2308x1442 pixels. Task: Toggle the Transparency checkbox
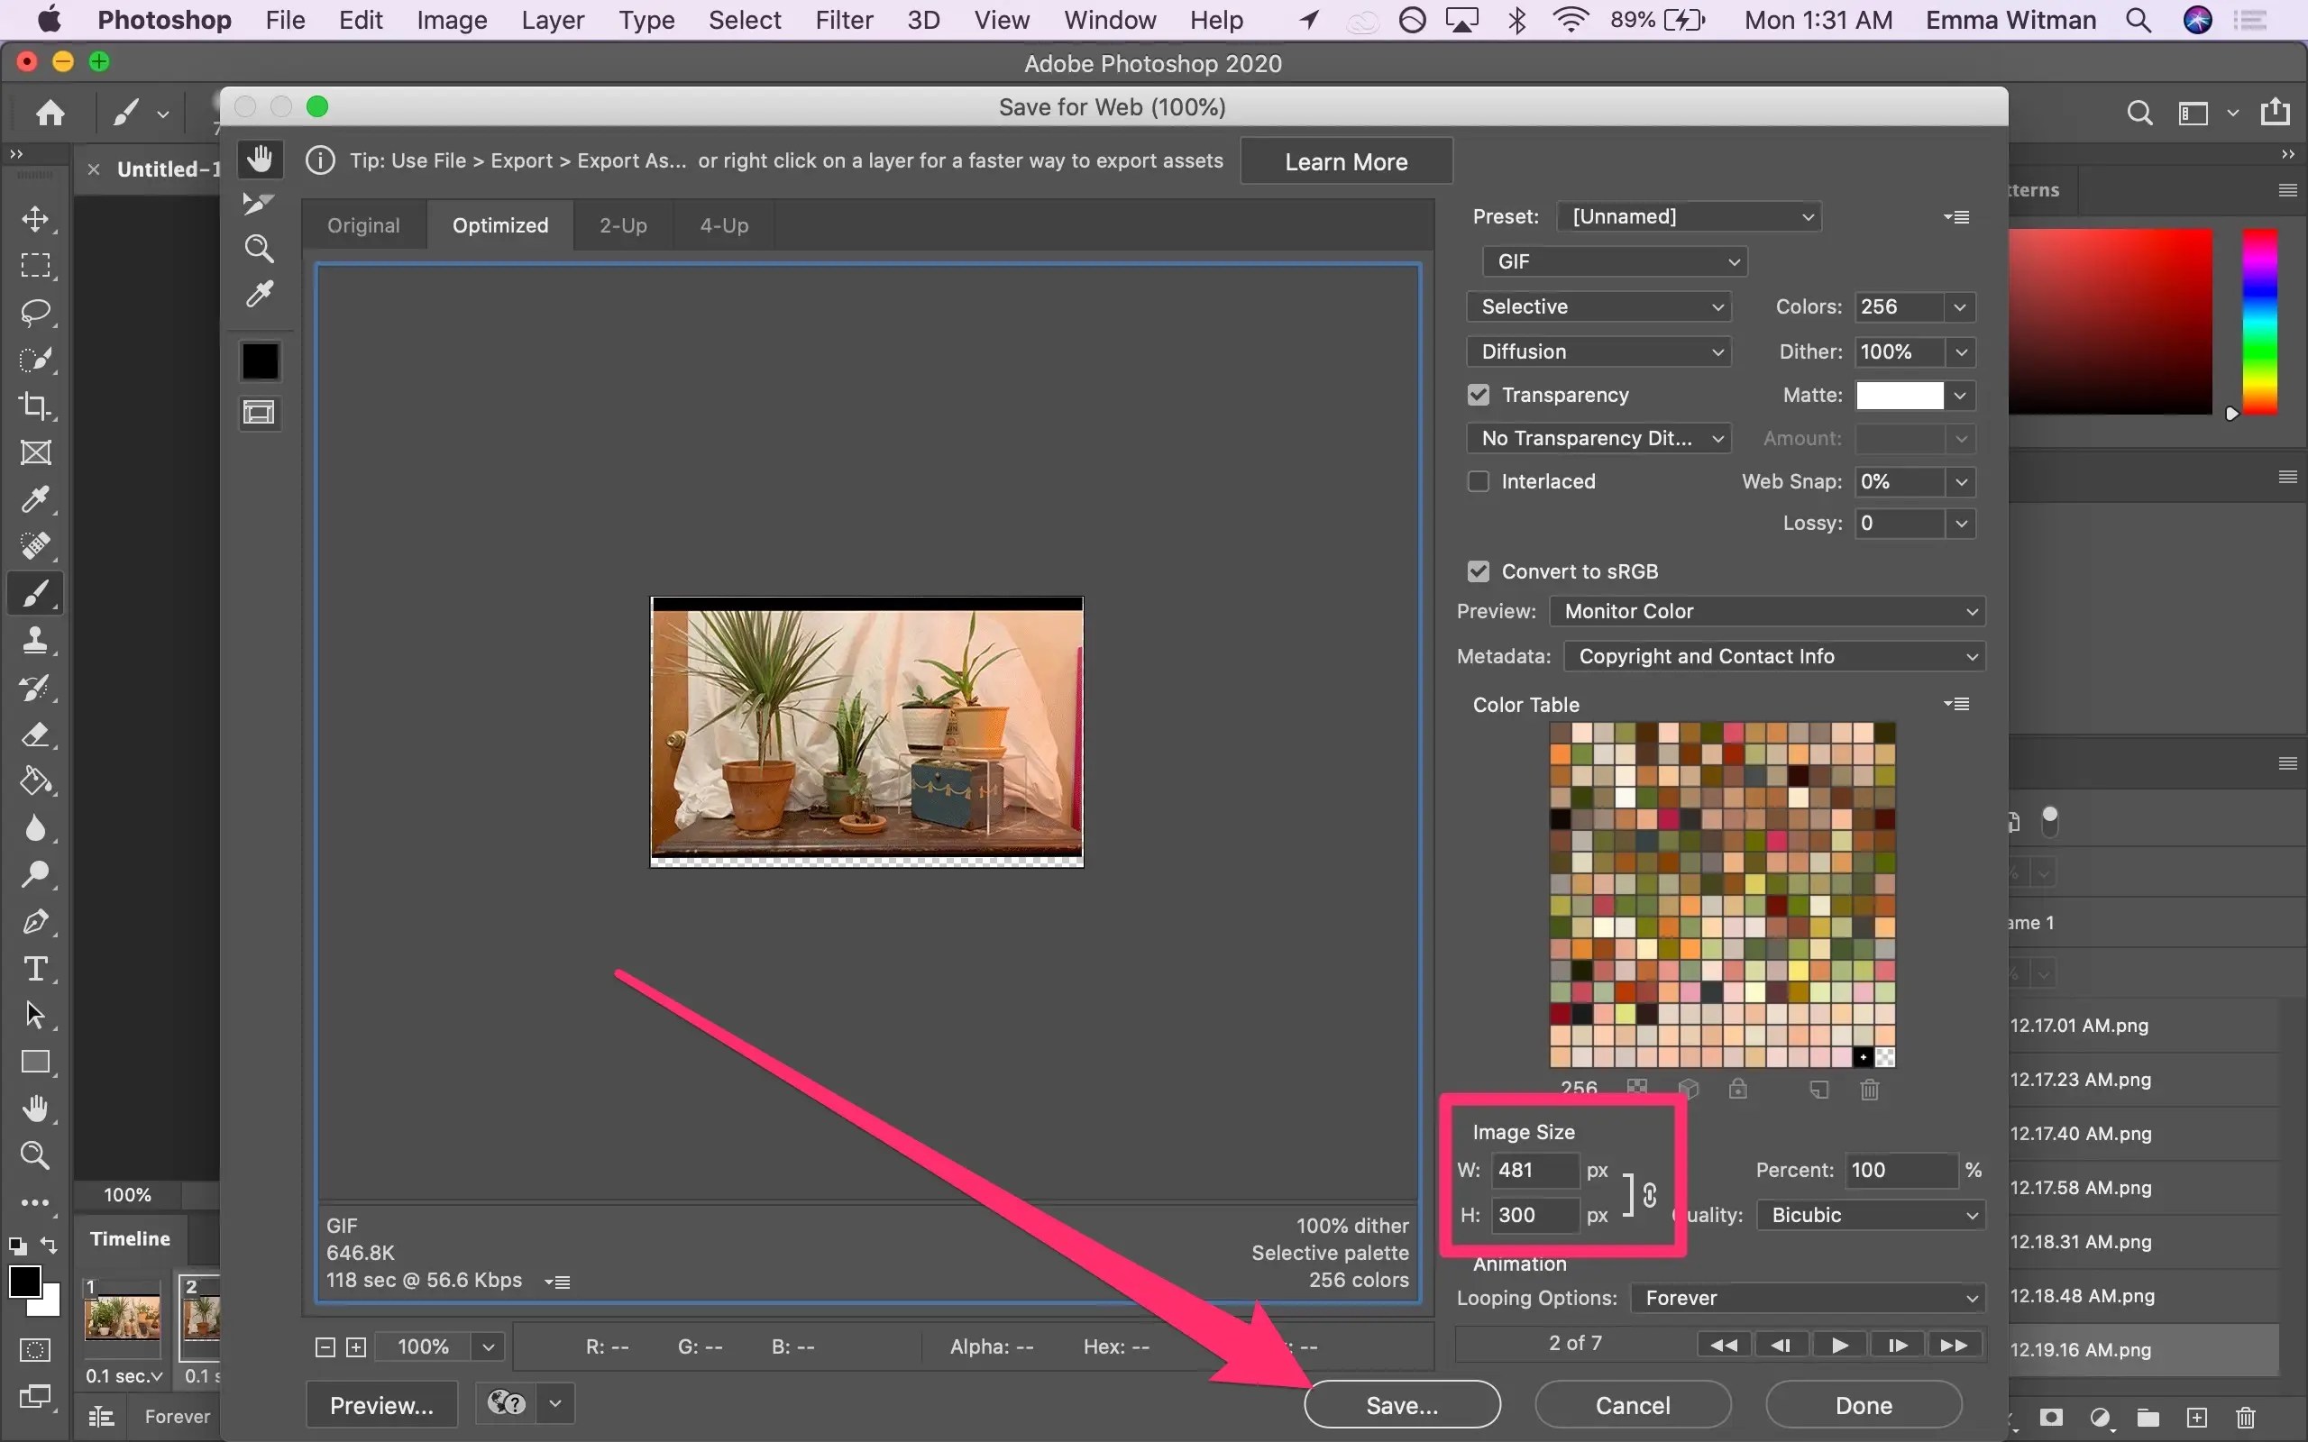tap(1479, 395)
